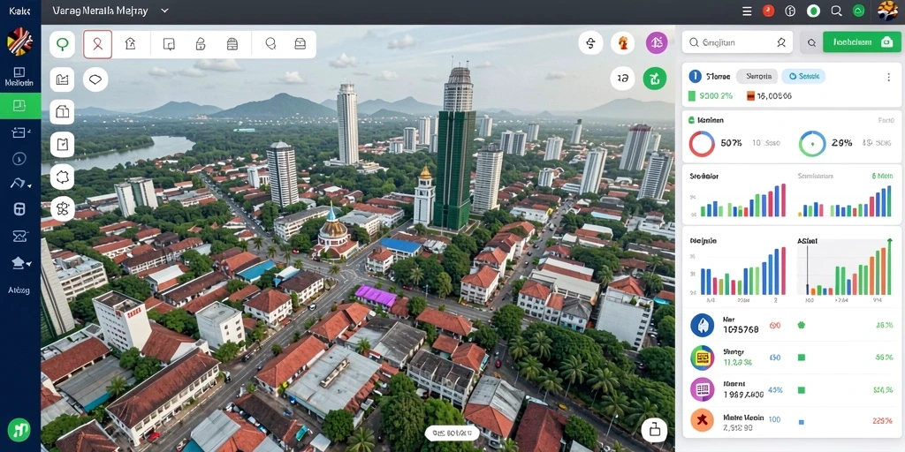Viewport: 905px width, 452px height.
Task: Click the 507% red donut chart
Action: [x=702, y=144]
